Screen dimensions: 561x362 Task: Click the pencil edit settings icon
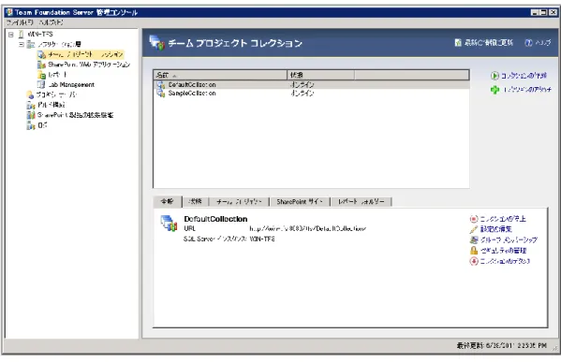[x=474, y=229]
